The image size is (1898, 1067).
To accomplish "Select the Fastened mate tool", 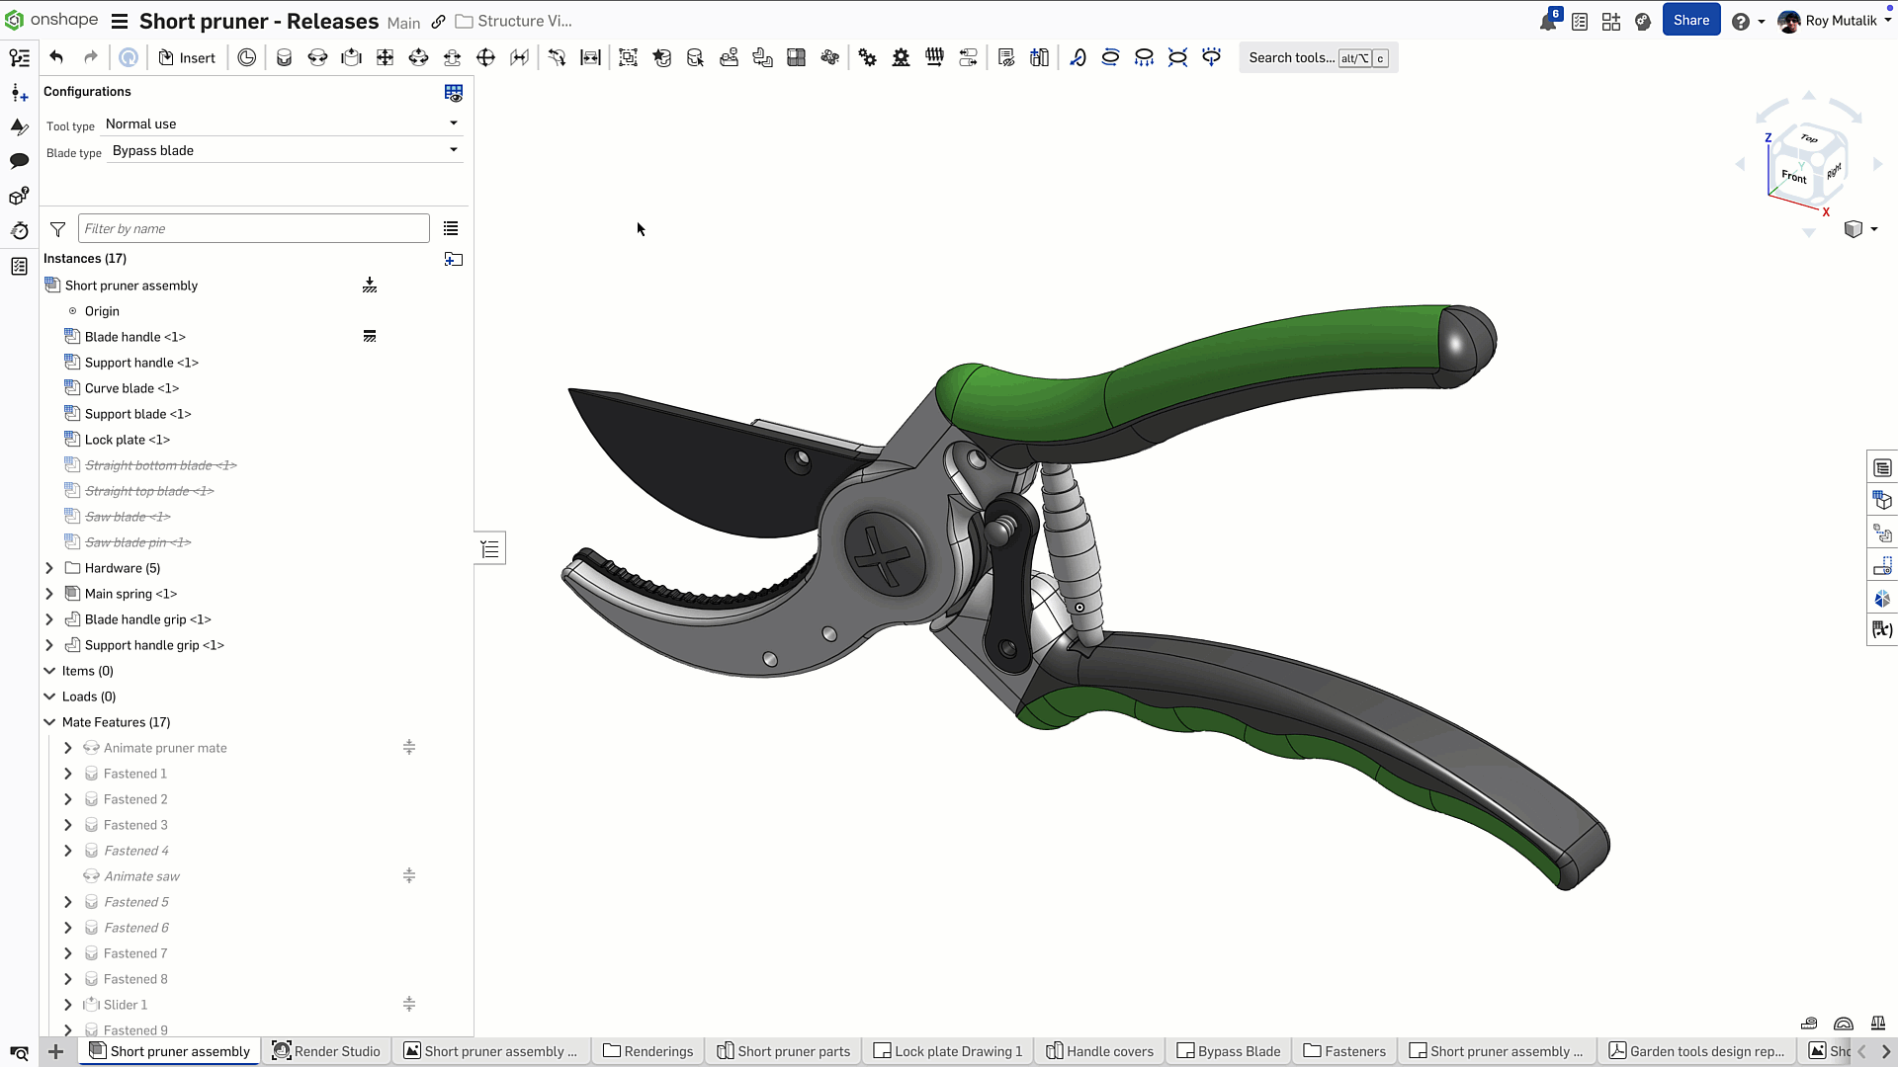I will [x=284, y=57].
